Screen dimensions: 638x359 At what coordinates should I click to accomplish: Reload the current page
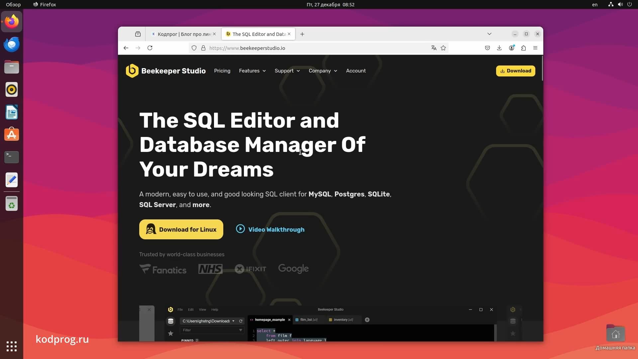click(x=150, y=48)
